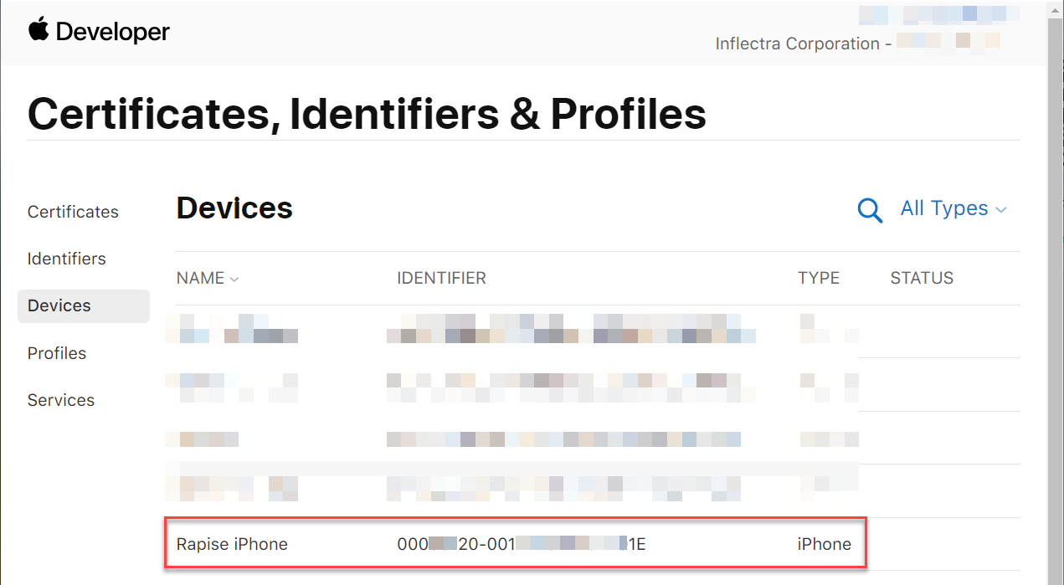The height and width of the screenshot is (585, 1064).
Task: Click the Inflectra Corporation account name
Action: [797, 44]
